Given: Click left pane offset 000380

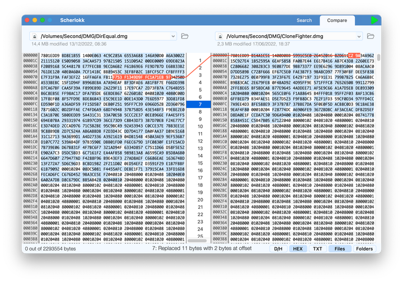Looking at the screenshot, I should 30,228.
